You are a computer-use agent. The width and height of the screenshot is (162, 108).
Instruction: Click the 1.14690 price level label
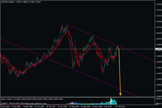coord(159,79)
